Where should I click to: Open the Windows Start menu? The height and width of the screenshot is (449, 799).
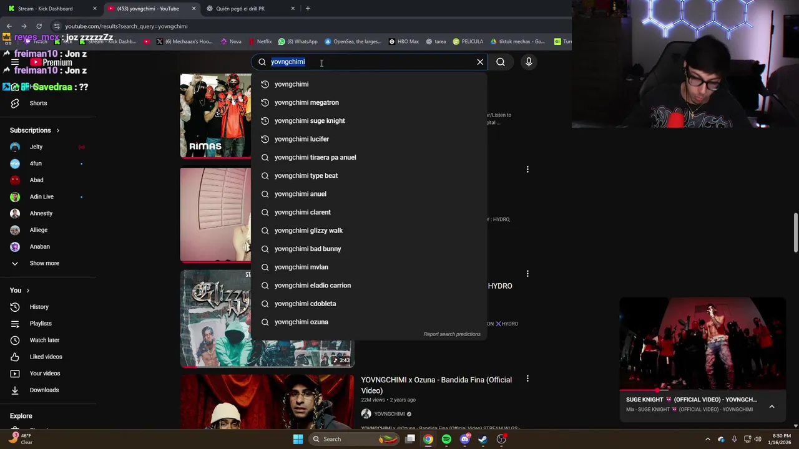pyautogui.click(x=298, y=439)
